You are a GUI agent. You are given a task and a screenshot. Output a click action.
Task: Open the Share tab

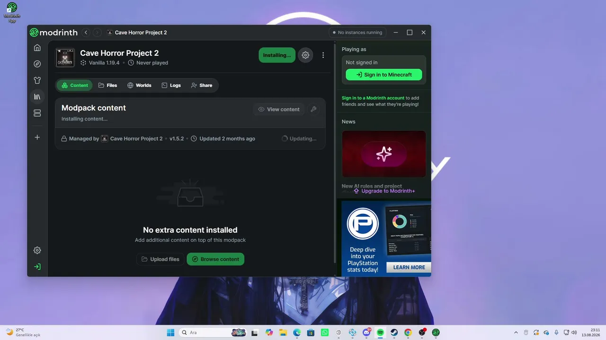tap(202, 85)
